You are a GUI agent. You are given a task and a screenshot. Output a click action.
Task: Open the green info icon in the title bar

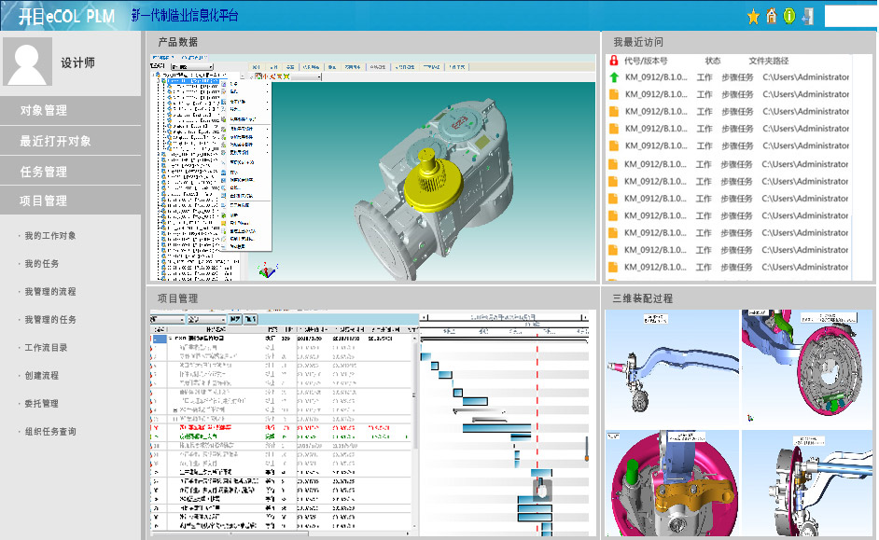tap(789, 16)
